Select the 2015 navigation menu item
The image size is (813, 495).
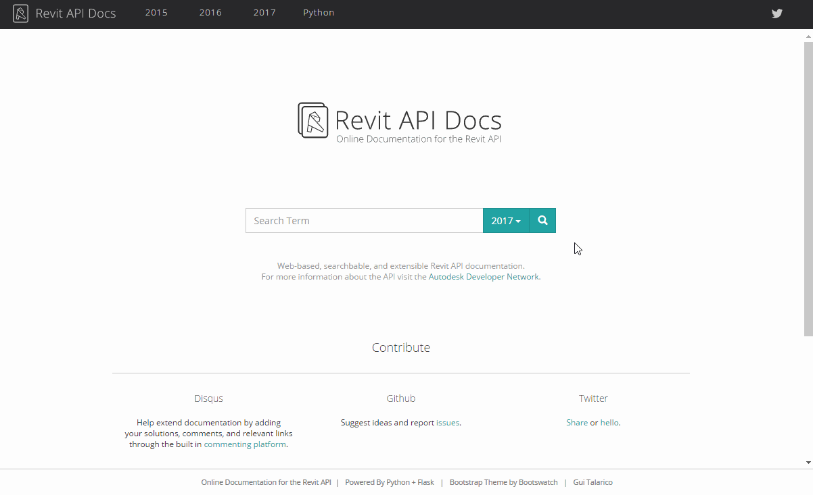(156, 12)
